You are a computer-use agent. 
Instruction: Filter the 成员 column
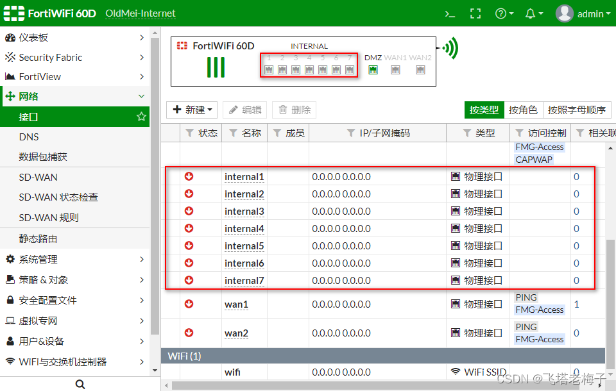pos(277,133)
